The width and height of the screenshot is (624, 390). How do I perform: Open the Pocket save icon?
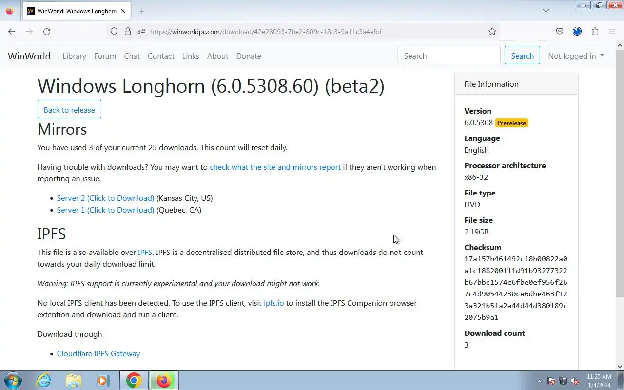(x=560, y=31)
